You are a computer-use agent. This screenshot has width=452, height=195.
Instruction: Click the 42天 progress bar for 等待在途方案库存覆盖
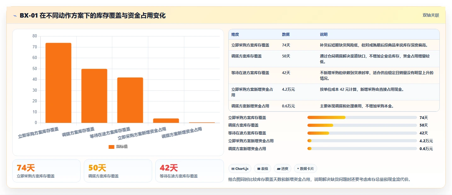click(362, 133)
